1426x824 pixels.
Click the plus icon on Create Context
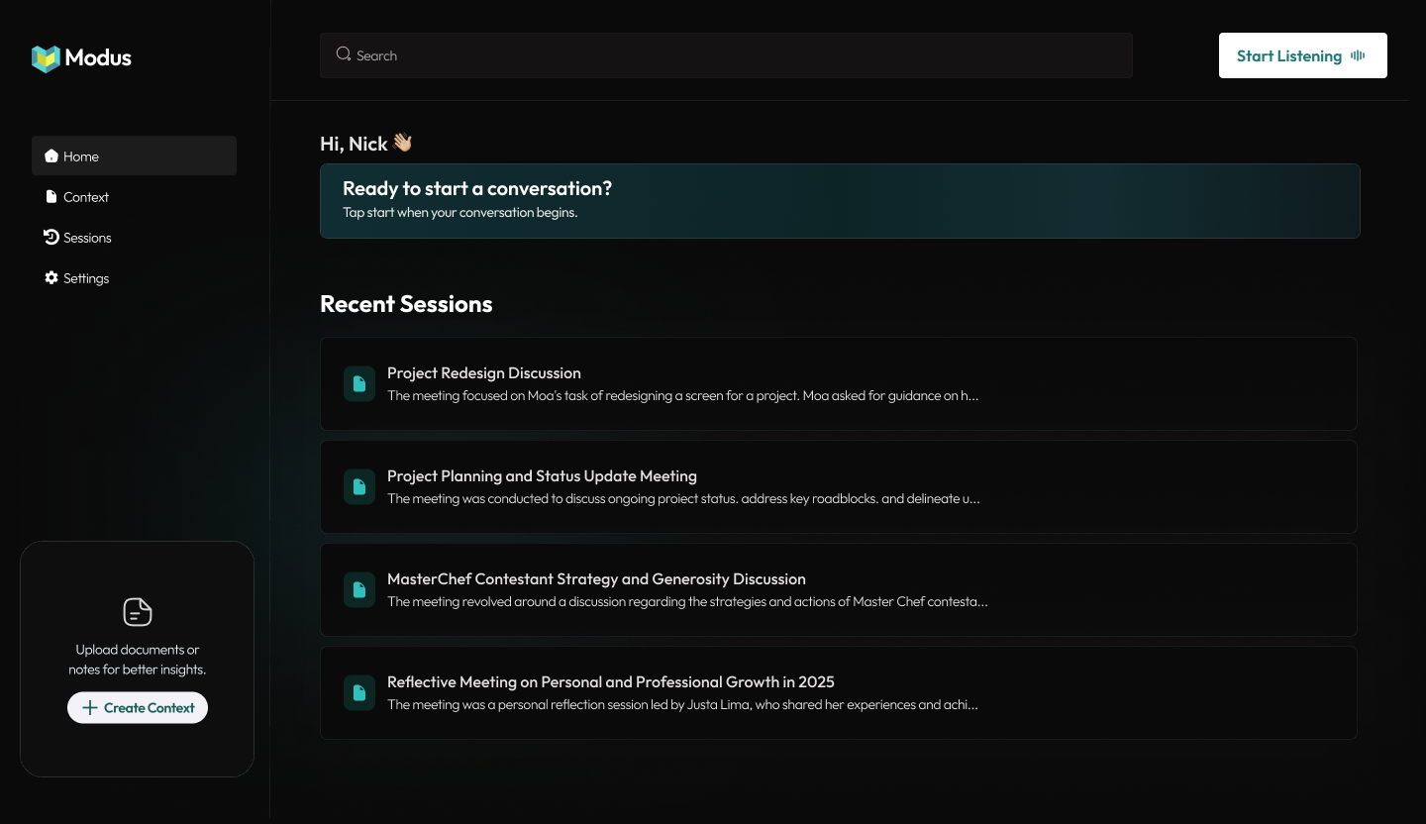(x=89, y=707)
